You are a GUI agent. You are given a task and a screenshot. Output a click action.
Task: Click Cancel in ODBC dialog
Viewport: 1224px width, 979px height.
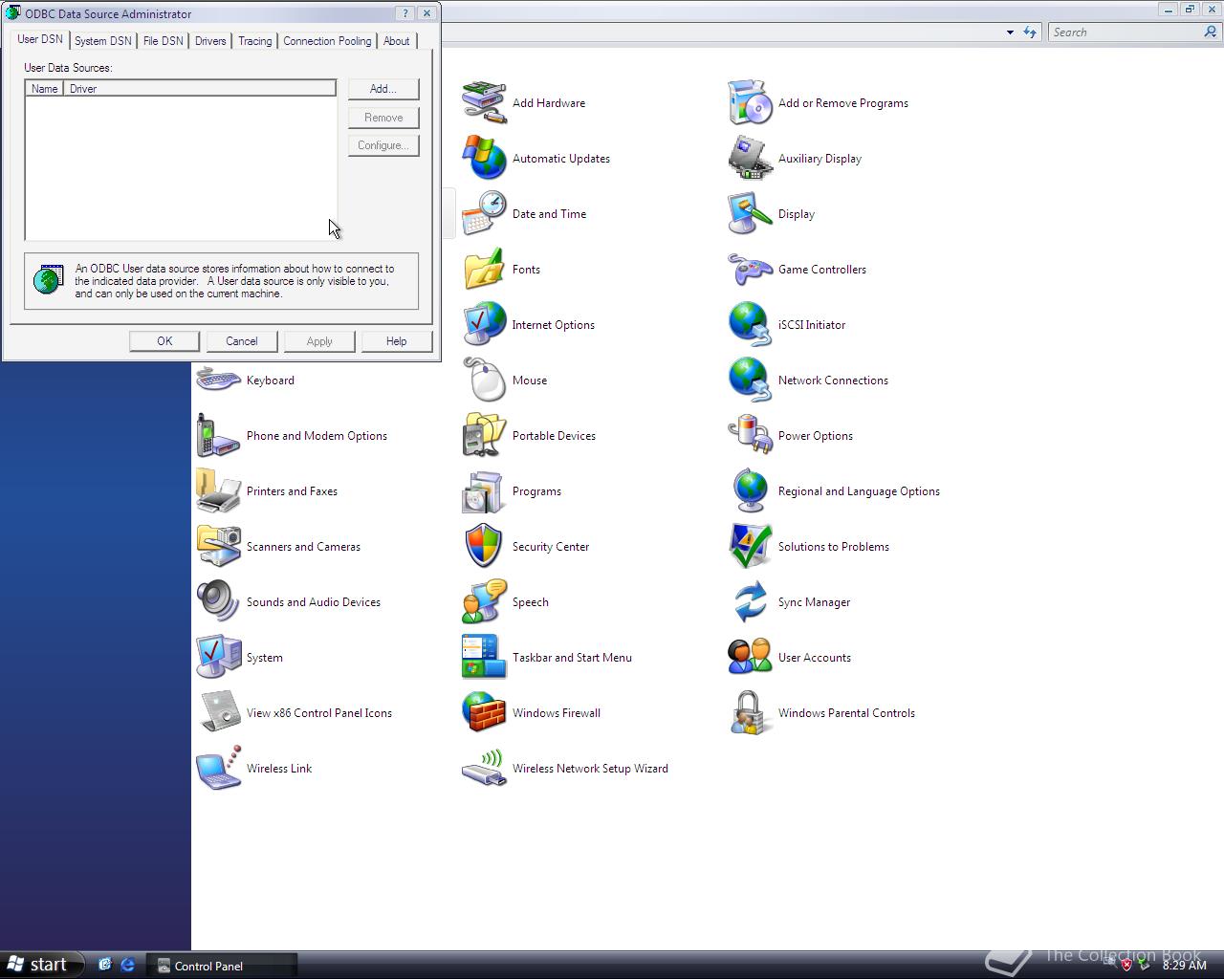point(242,341)
